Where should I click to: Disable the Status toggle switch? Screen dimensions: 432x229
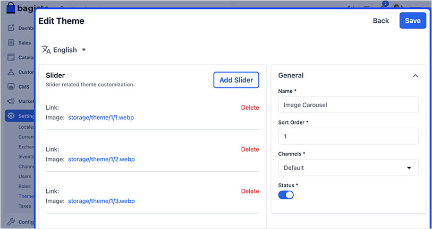pos(286,195)
